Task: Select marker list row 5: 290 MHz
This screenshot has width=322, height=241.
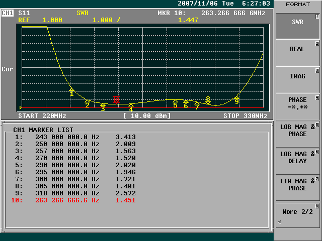Action: pos(75,165)
